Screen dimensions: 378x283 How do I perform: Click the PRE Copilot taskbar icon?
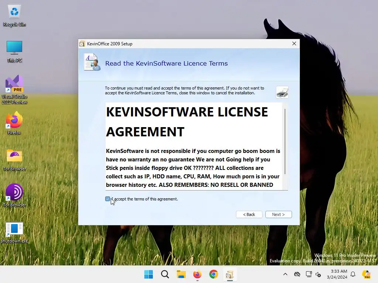(x=367, y=274)
